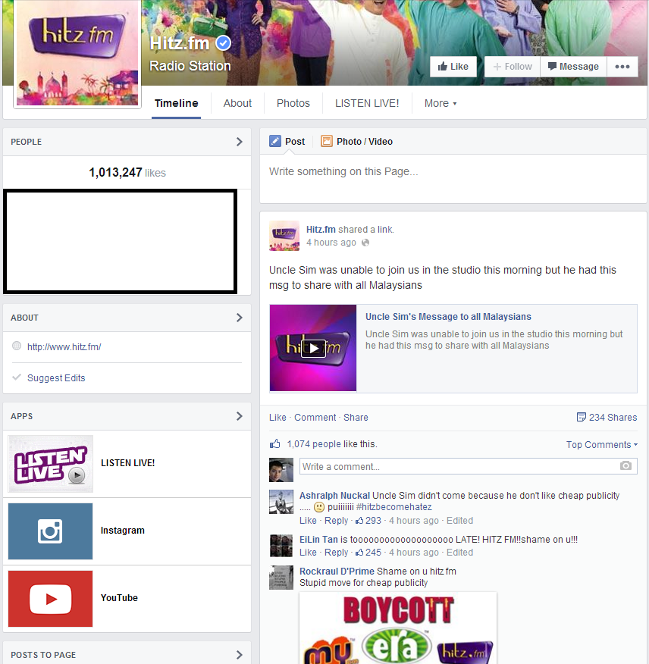
Task: Click the orange Photo / Video icon
Action: 326,141
